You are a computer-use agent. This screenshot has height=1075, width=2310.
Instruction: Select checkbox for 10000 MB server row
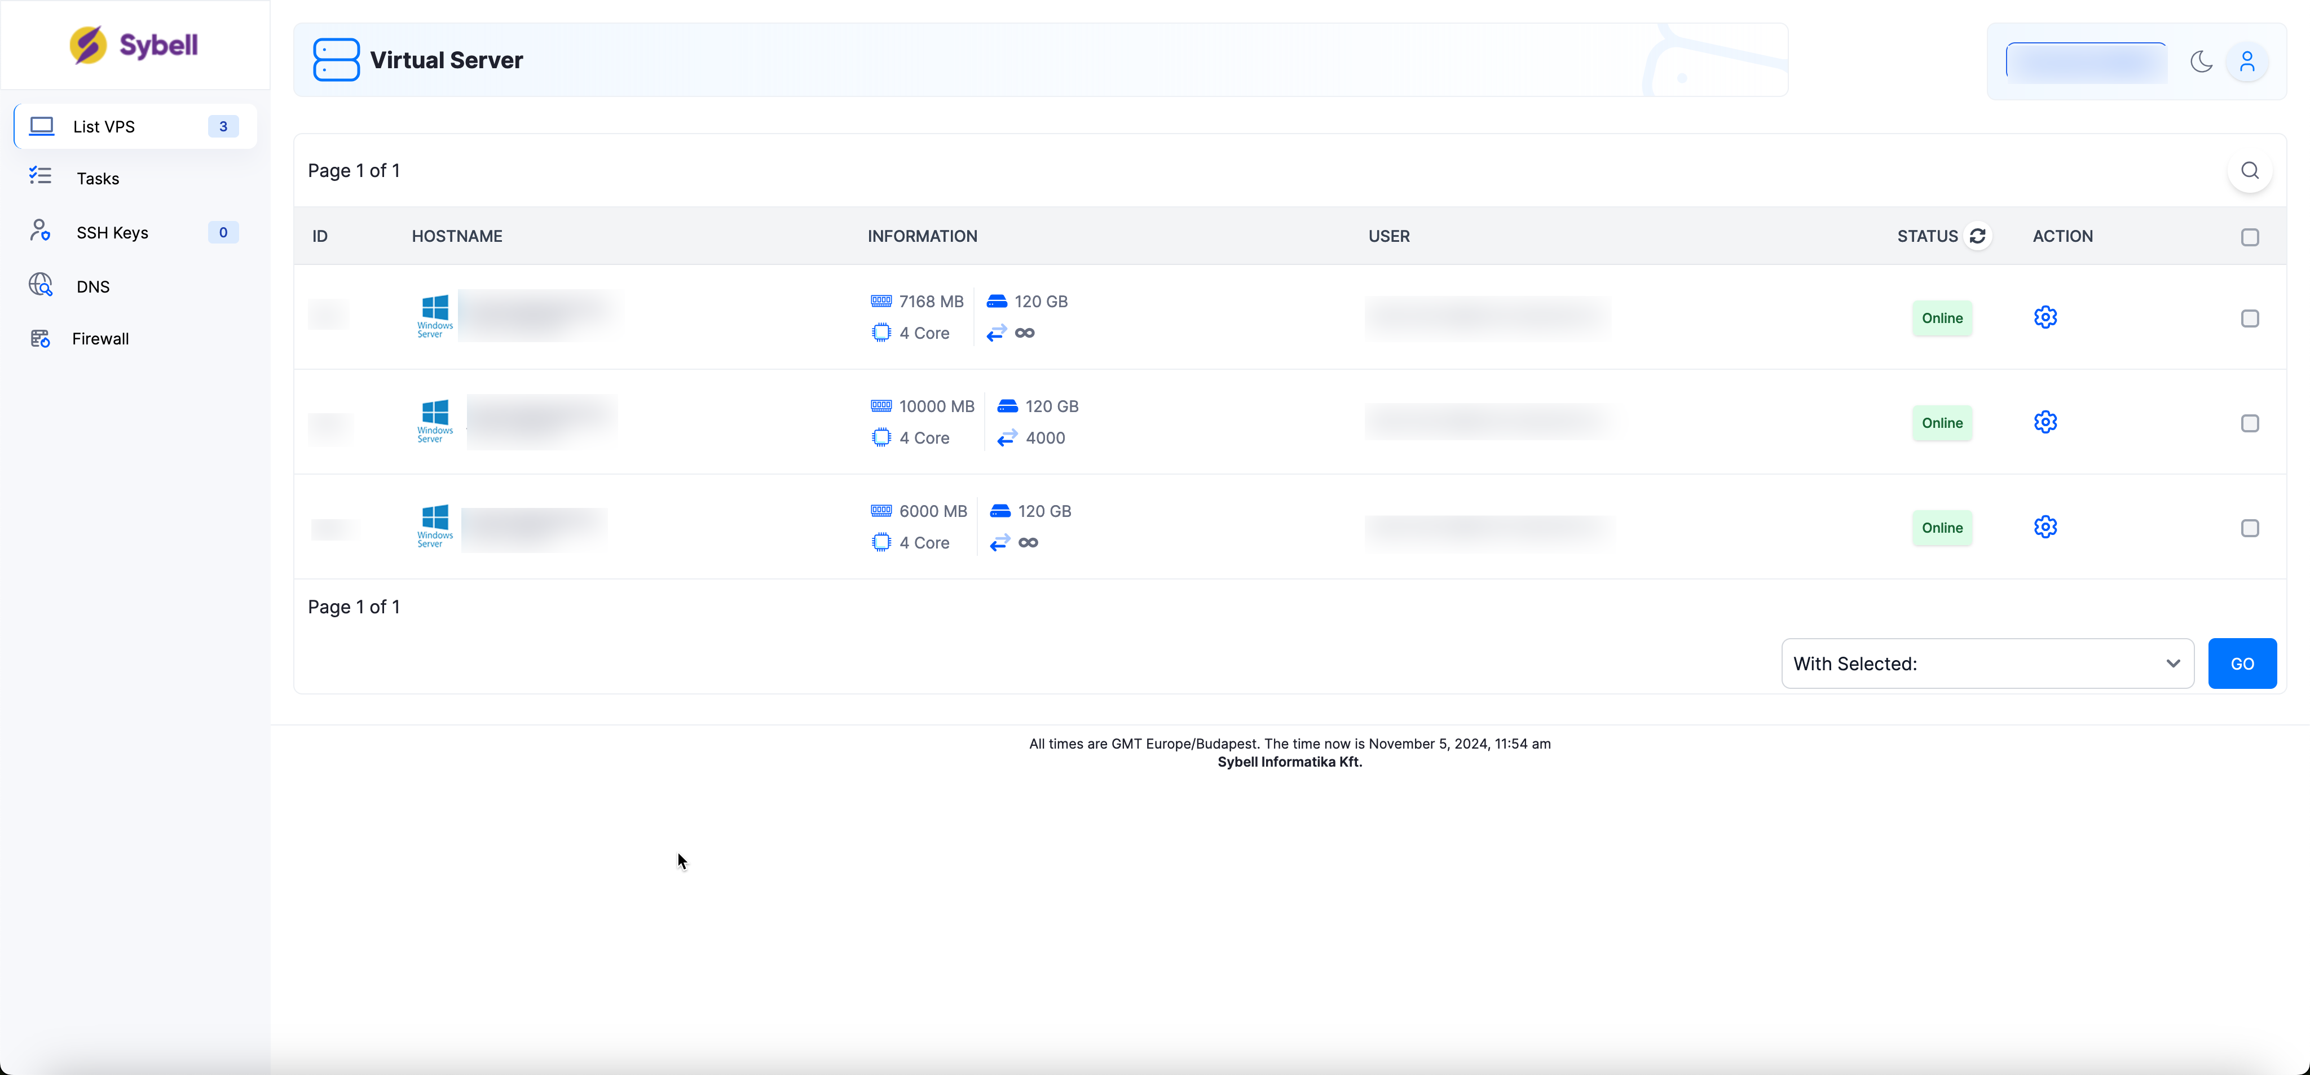coord(2249,423)
